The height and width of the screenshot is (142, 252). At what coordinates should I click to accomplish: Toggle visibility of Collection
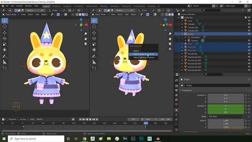(249, 17)
